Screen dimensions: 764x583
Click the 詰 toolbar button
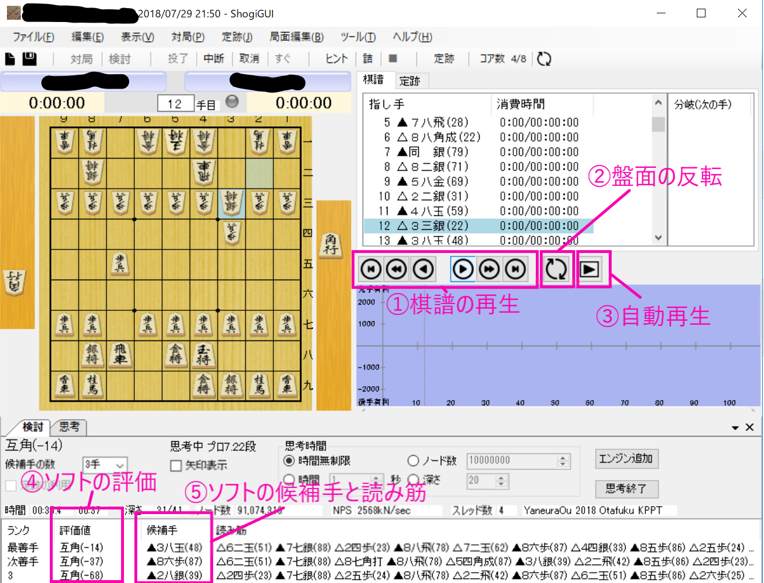point(368,58)
